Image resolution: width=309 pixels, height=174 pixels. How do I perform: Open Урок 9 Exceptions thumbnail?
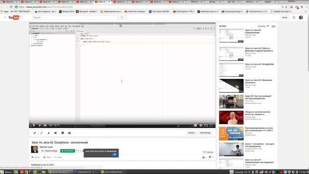231,149
